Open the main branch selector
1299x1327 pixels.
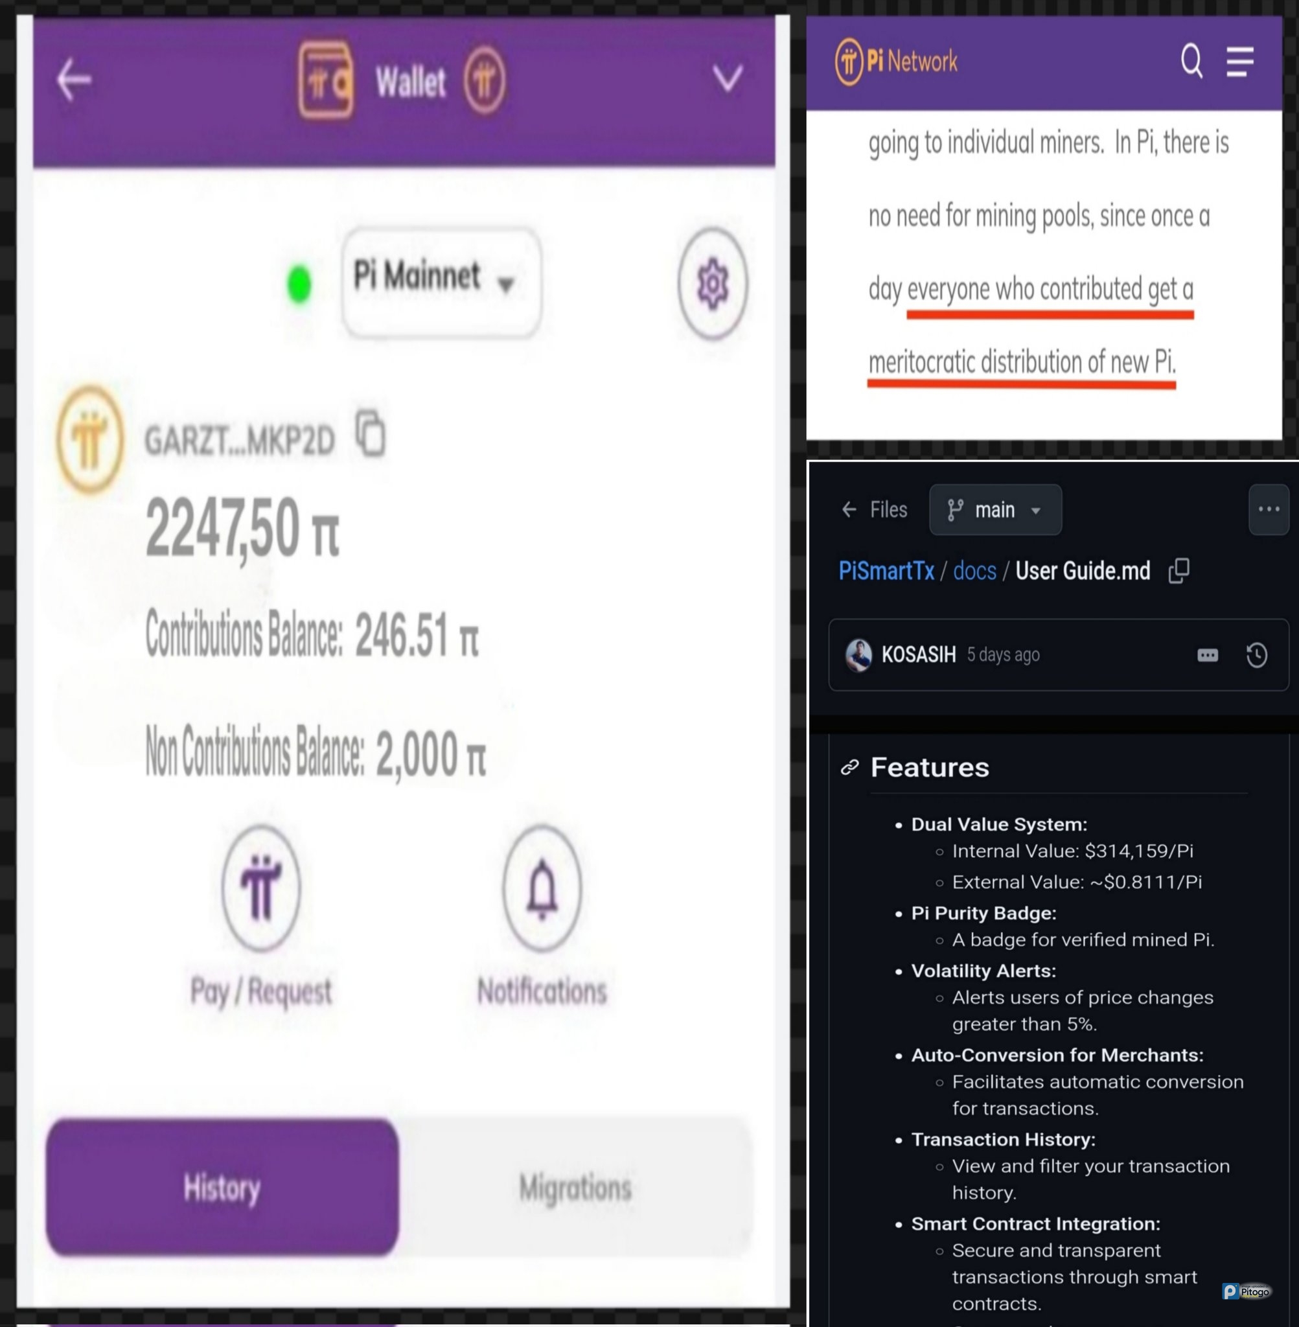point(994,510)
